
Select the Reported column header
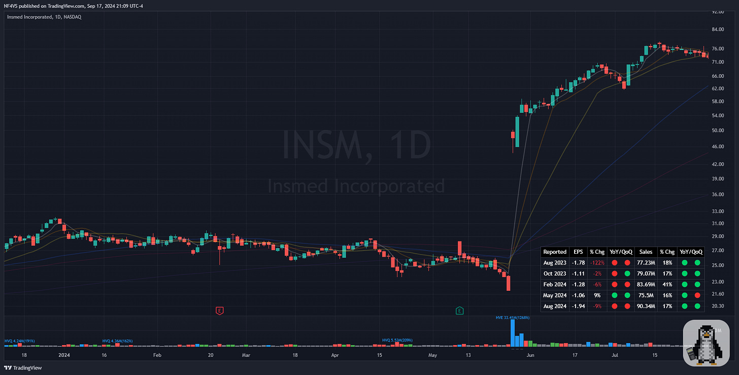(x=555, y=252)
